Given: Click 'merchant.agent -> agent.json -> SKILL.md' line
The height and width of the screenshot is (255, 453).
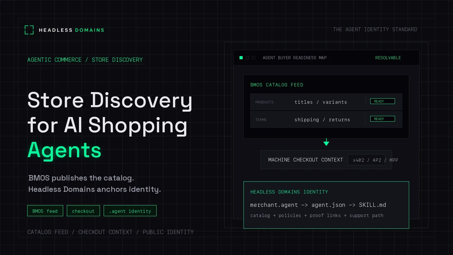Looking at the screenshot, I should (318, 205).
